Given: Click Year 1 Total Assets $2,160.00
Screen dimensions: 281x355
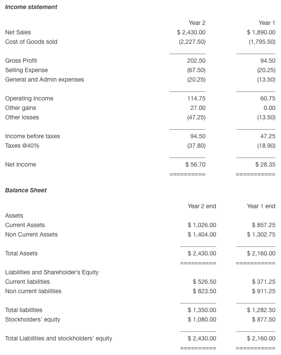Looking at the screenshot, I should click(x=261, y=253).
